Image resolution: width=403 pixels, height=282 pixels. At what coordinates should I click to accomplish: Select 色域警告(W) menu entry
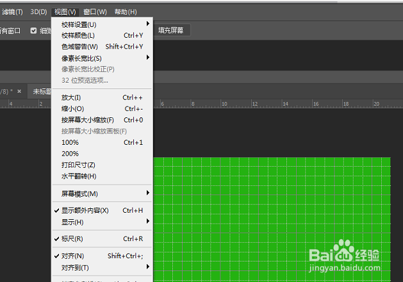(x=102, y=47)
